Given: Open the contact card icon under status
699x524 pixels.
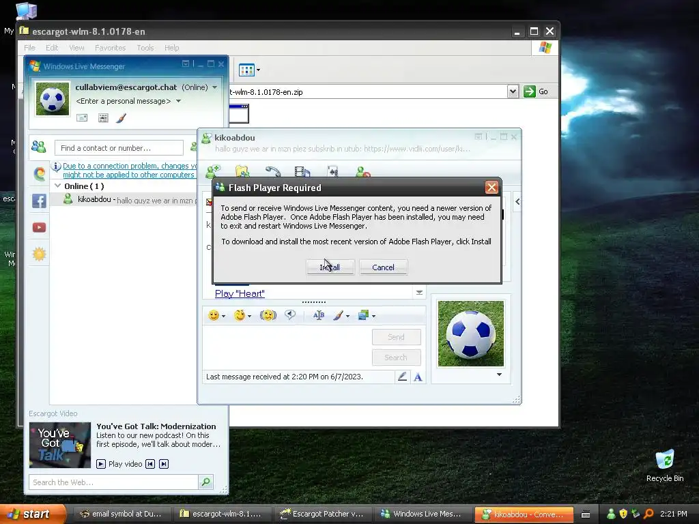Looking at the screenshot, I should (x=103, y=117).
